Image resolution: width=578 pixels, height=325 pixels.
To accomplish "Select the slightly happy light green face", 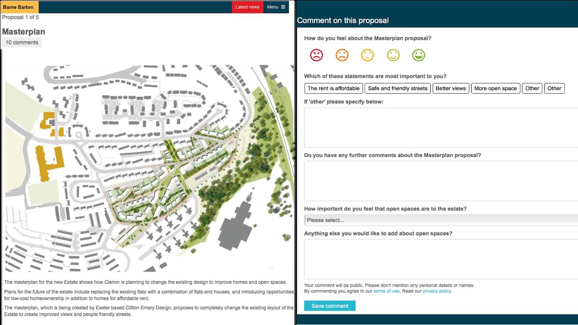I will (x=393, y=55).
